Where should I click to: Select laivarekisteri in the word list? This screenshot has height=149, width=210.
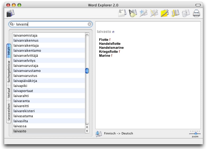(49, 111)
